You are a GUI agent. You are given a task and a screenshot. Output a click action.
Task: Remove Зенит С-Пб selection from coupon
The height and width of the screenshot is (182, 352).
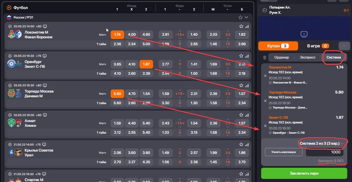[265, 126]
